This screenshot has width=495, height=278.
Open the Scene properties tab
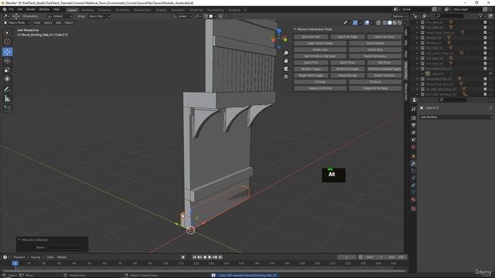(413, 140)
